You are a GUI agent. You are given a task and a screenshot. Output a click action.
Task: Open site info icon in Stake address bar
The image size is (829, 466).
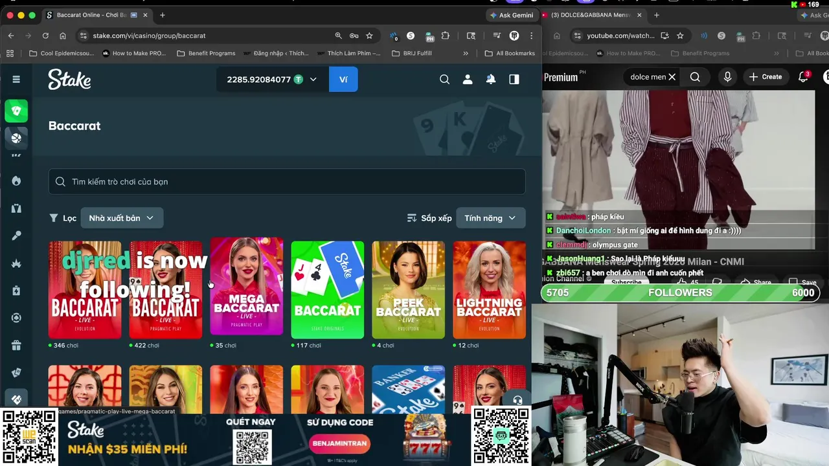point(83,36)
